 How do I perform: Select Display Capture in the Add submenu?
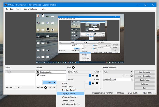70,94
